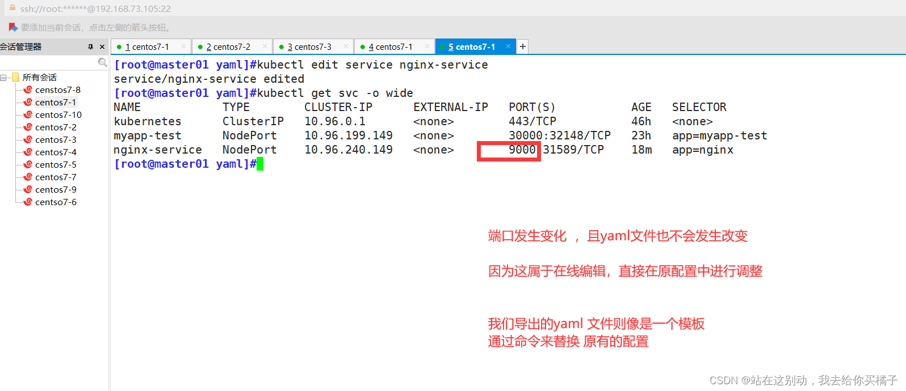The height and width of the screenshot is (391, 906).
Task: Open session censtos7-8 in the tree
Action: (x=58, y=90)
